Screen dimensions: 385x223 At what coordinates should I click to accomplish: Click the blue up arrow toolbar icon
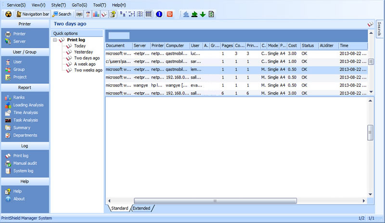pos(186,14)
